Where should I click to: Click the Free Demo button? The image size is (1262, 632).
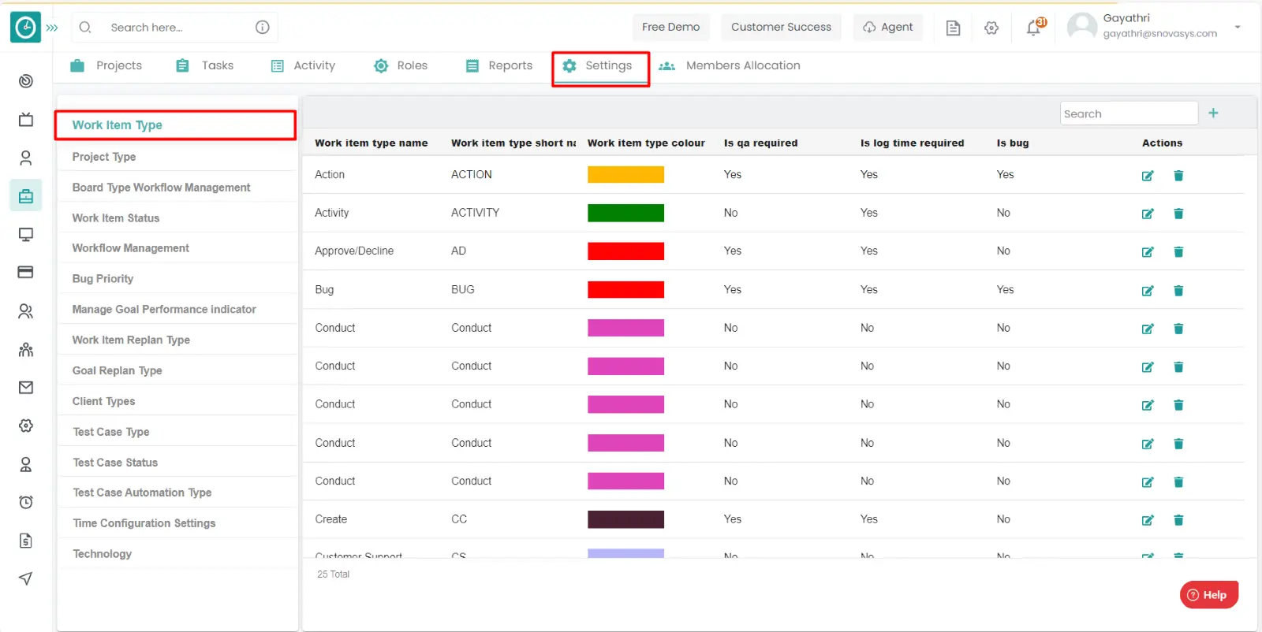(670, 27)
